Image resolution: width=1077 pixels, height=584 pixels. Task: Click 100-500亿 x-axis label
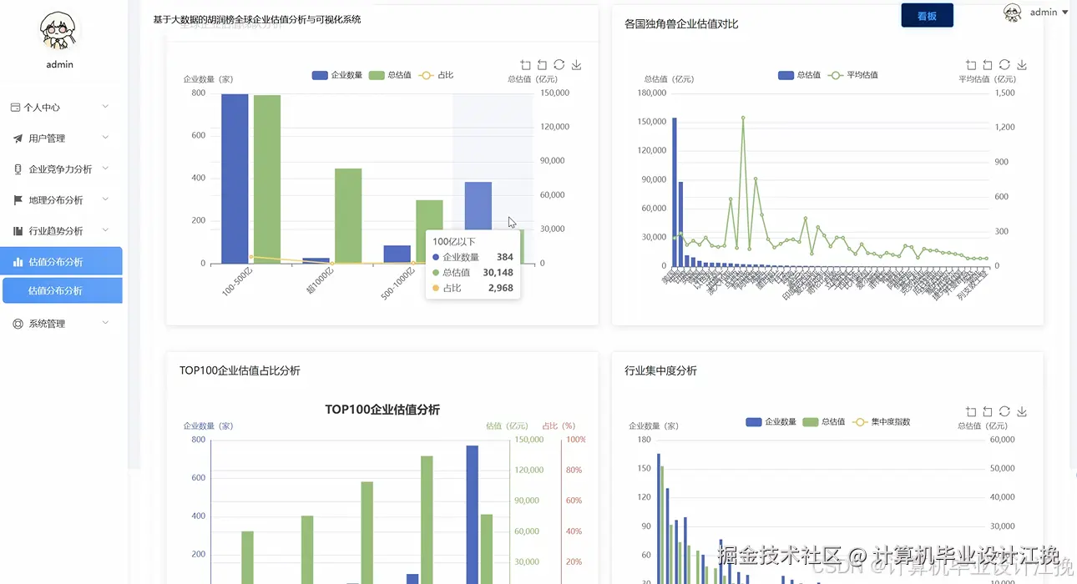click(x=236, y=282)
